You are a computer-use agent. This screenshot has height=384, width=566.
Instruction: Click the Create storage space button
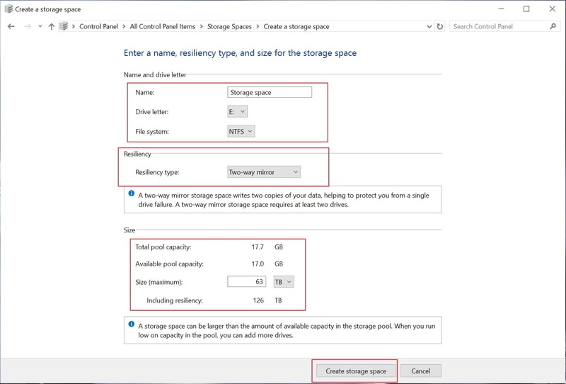tap(355, 371)
